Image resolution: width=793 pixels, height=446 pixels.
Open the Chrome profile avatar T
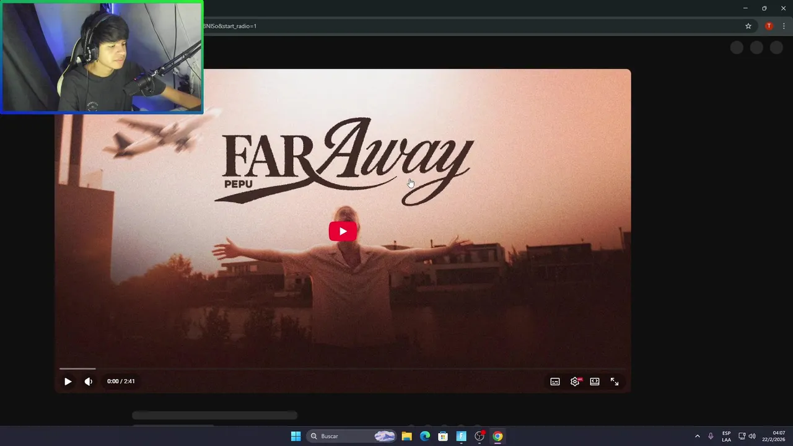[769, 26]
